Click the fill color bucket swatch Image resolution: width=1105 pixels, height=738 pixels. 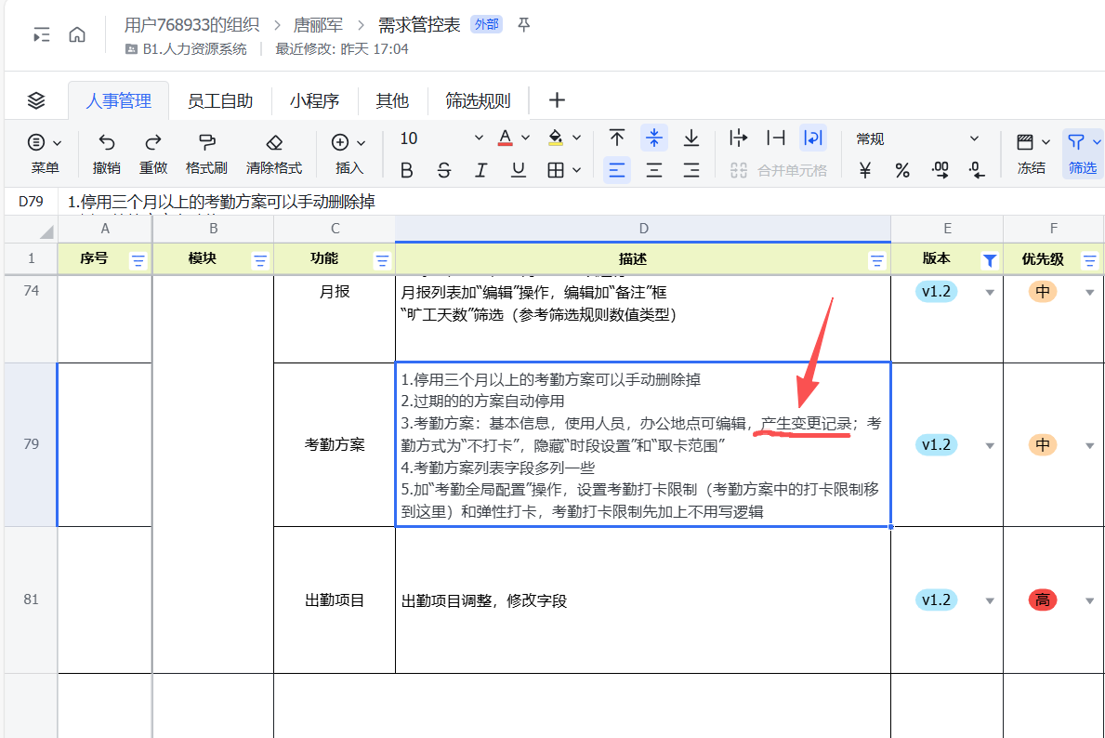coord(556,138)
